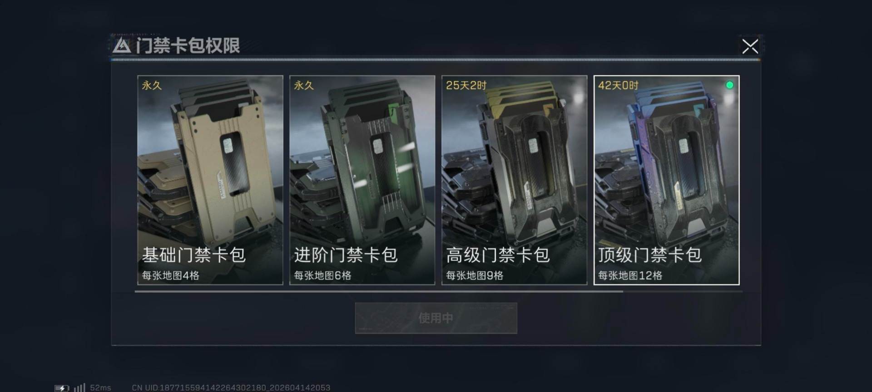Click the 使用中 button
This screenshot has width=872, height=392.
[436, 318]
